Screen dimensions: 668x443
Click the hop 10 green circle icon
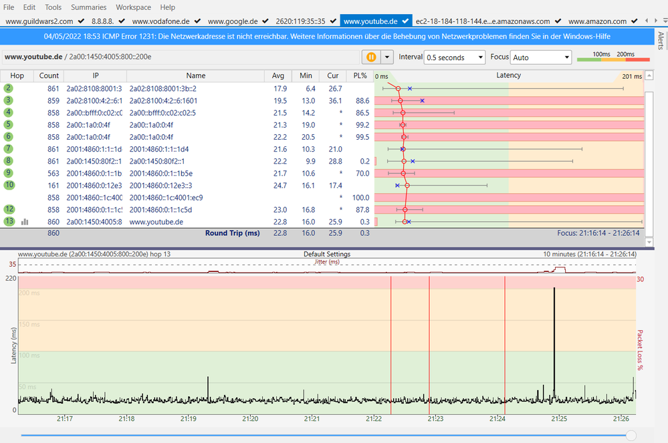(x=9, y=185)
